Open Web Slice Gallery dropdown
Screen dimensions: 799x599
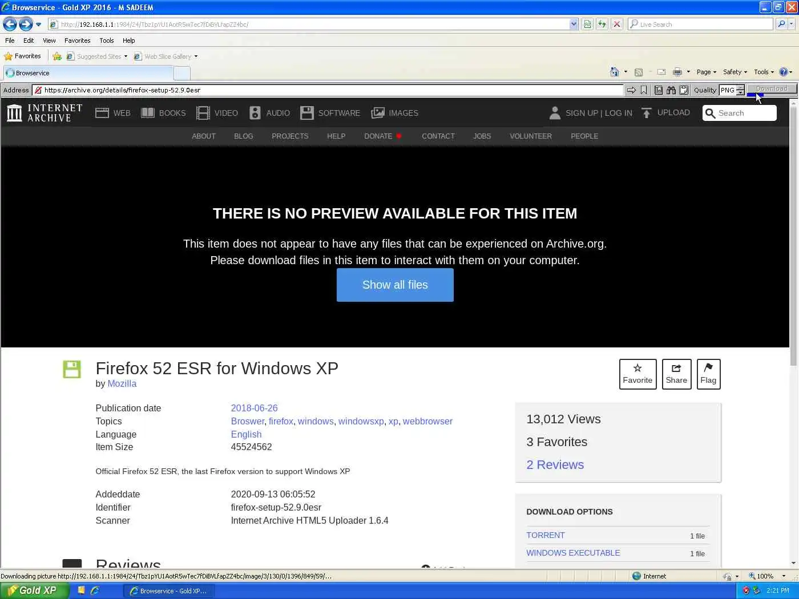[166, 56]
